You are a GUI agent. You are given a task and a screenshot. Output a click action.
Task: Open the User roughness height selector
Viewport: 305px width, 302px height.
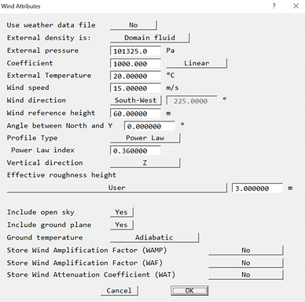click(116, 188)
